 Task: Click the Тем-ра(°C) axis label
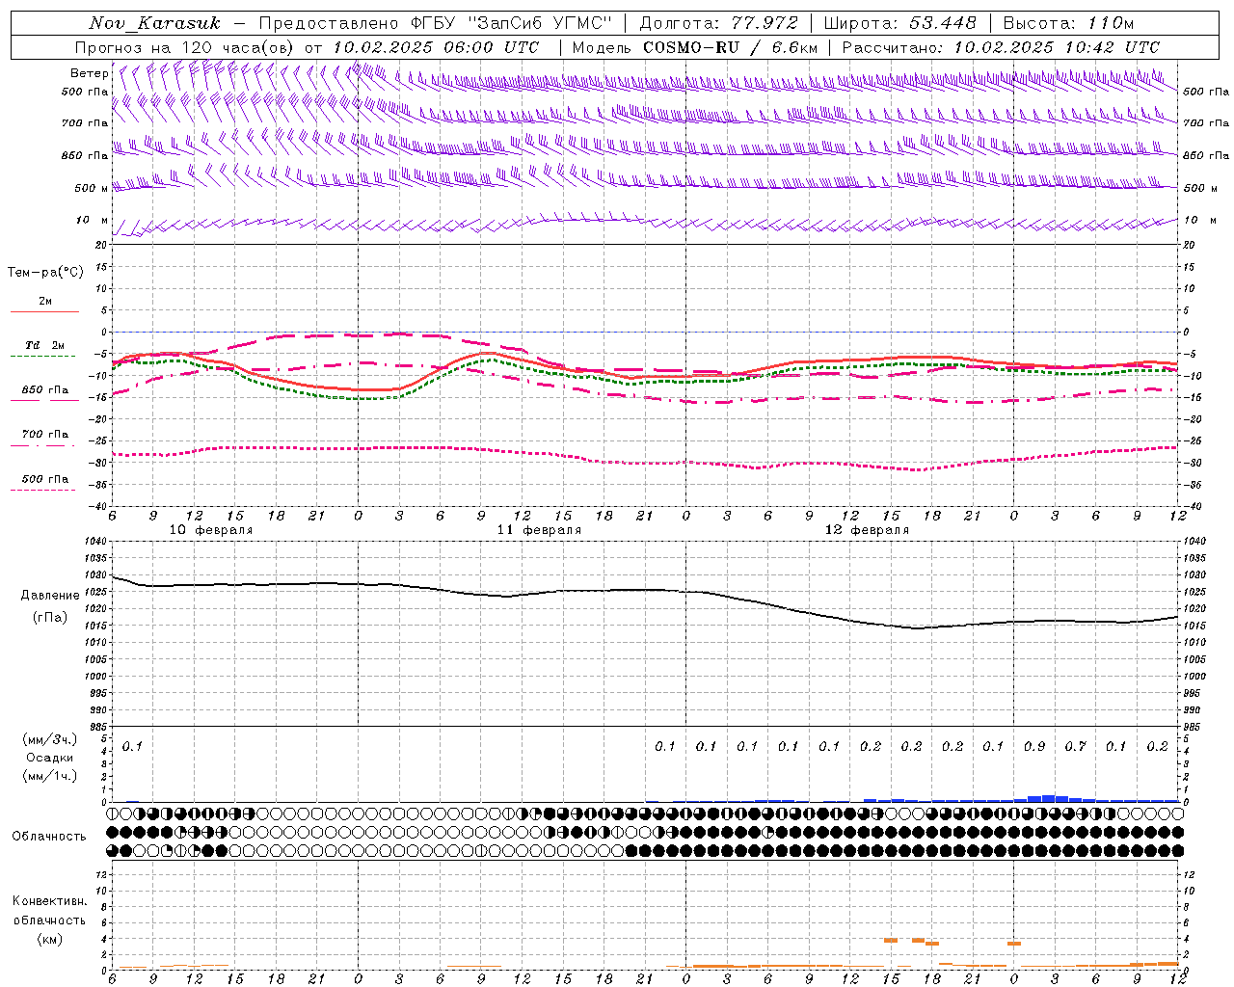[45, 273]
